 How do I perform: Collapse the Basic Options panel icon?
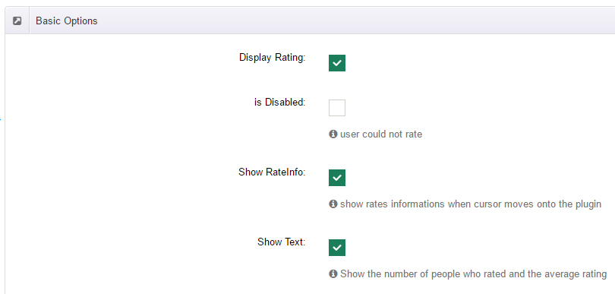17,21
